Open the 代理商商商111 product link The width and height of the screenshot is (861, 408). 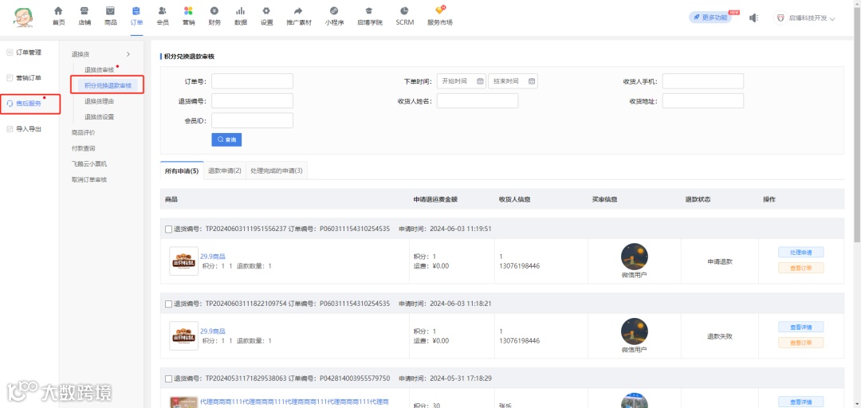(294, 402)
